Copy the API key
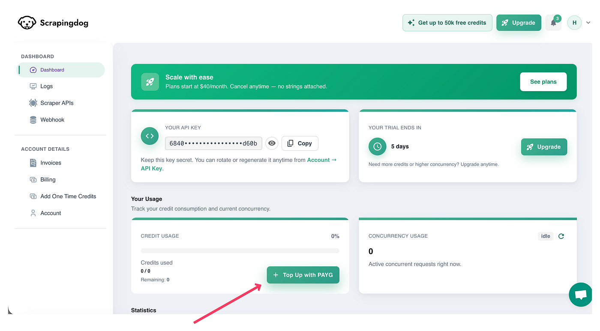This screenshot has height=331, width=600. [x=300, y=143]
